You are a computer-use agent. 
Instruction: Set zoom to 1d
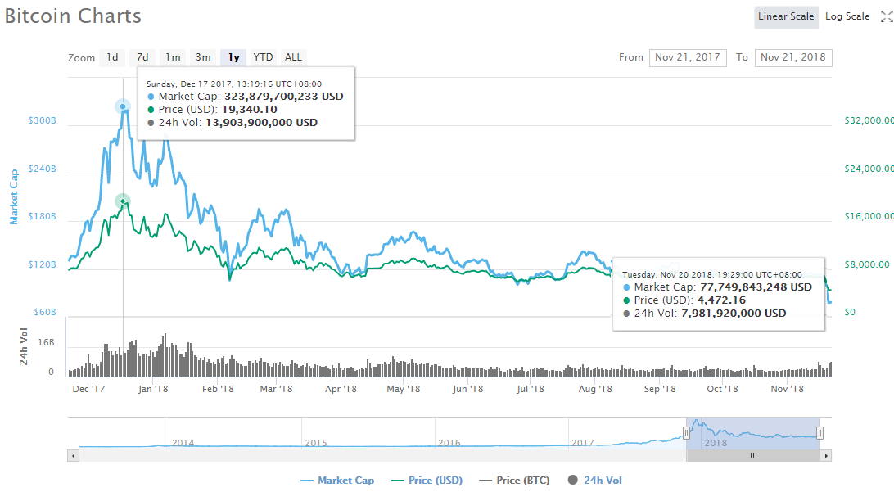(x=112, y=57)
